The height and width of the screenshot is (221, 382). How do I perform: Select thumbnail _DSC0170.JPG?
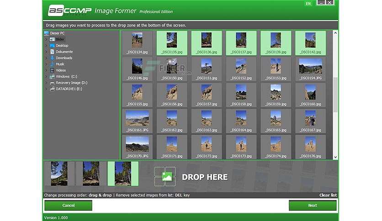pyautogui.click(x=138, y=147)
